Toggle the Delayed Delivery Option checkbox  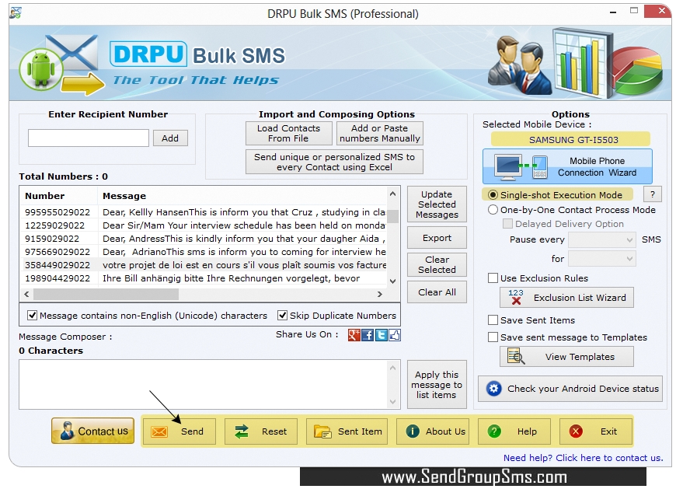click(x=508, y=224)
